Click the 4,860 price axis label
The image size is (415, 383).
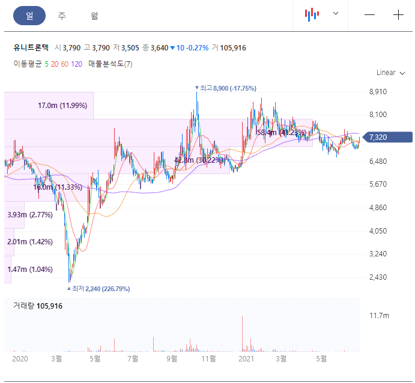point(378,207)
